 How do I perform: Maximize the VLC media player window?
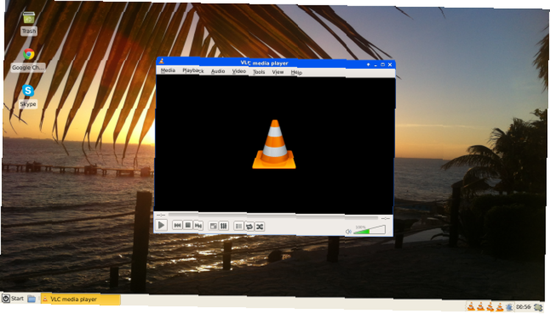tap(383, 64)
